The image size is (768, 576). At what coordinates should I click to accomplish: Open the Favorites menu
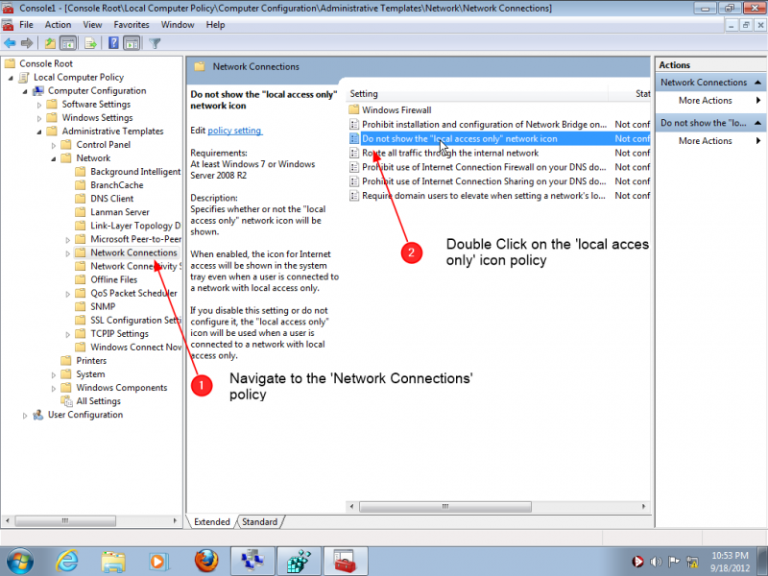132,25
